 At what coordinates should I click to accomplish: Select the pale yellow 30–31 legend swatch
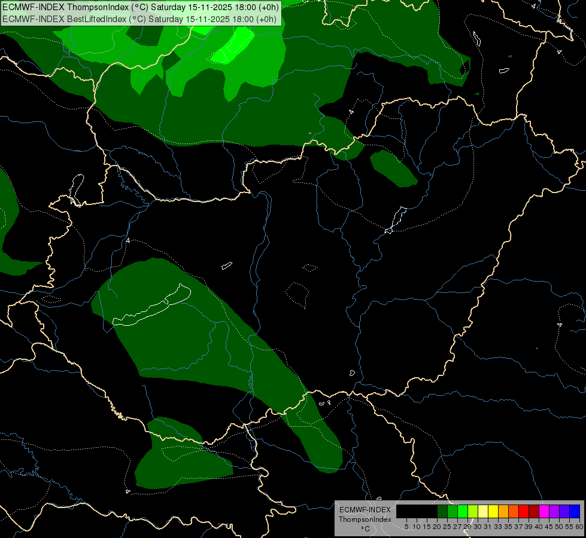tap(483, 511)
